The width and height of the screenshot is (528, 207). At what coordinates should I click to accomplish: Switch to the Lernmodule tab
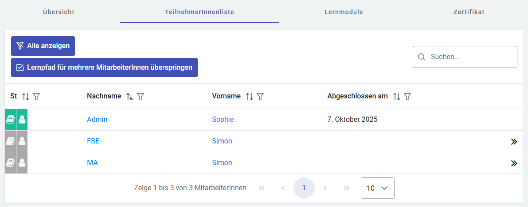tap(344, 12)
